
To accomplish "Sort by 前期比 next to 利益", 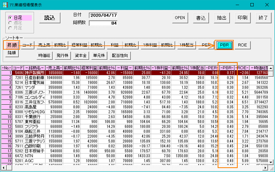I will click(x=130, y=45).
